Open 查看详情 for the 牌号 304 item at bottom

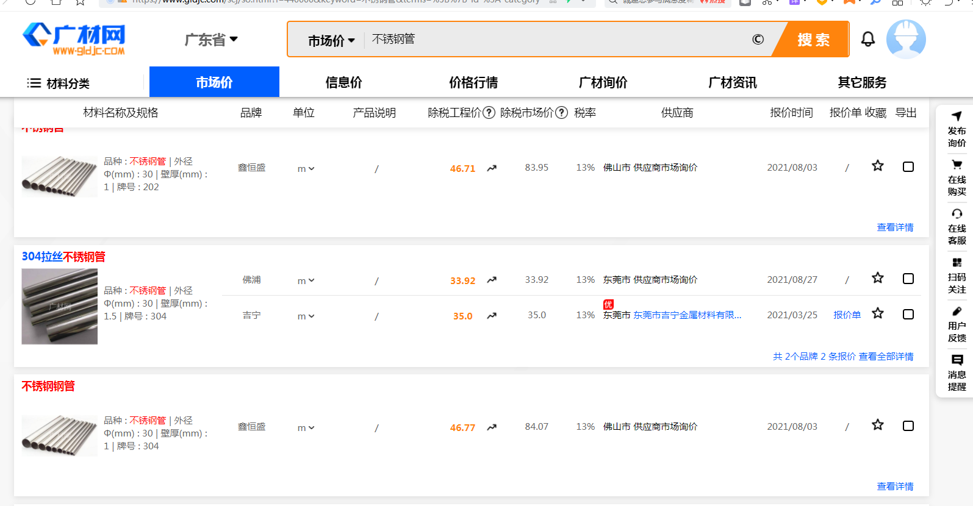click(895, 486)
